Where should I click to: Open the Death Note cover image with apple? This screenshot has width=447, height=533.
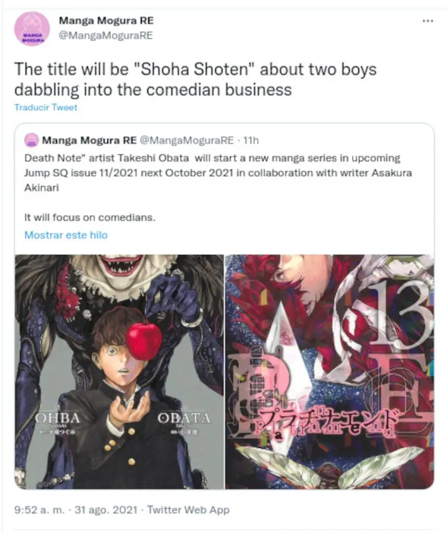click(119, 372)
